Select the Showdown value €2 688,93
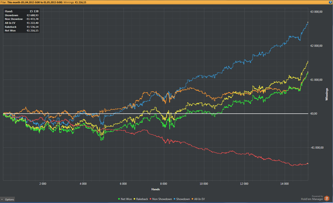Screen dimensions: 333x203 point(32,15)
